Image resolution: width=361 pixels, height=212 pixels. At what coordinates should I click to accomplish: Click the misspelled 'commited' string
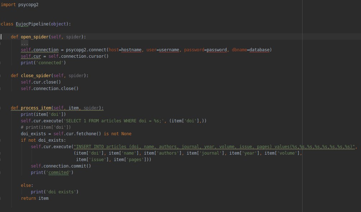(58, 172)
